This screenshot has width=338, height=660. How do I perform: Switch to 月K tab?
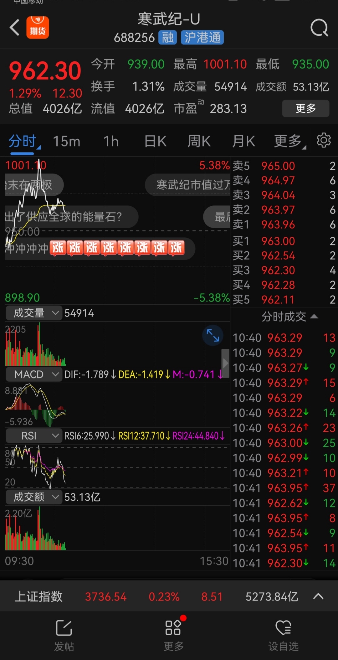pyautogui.click(x=243, y=141)
